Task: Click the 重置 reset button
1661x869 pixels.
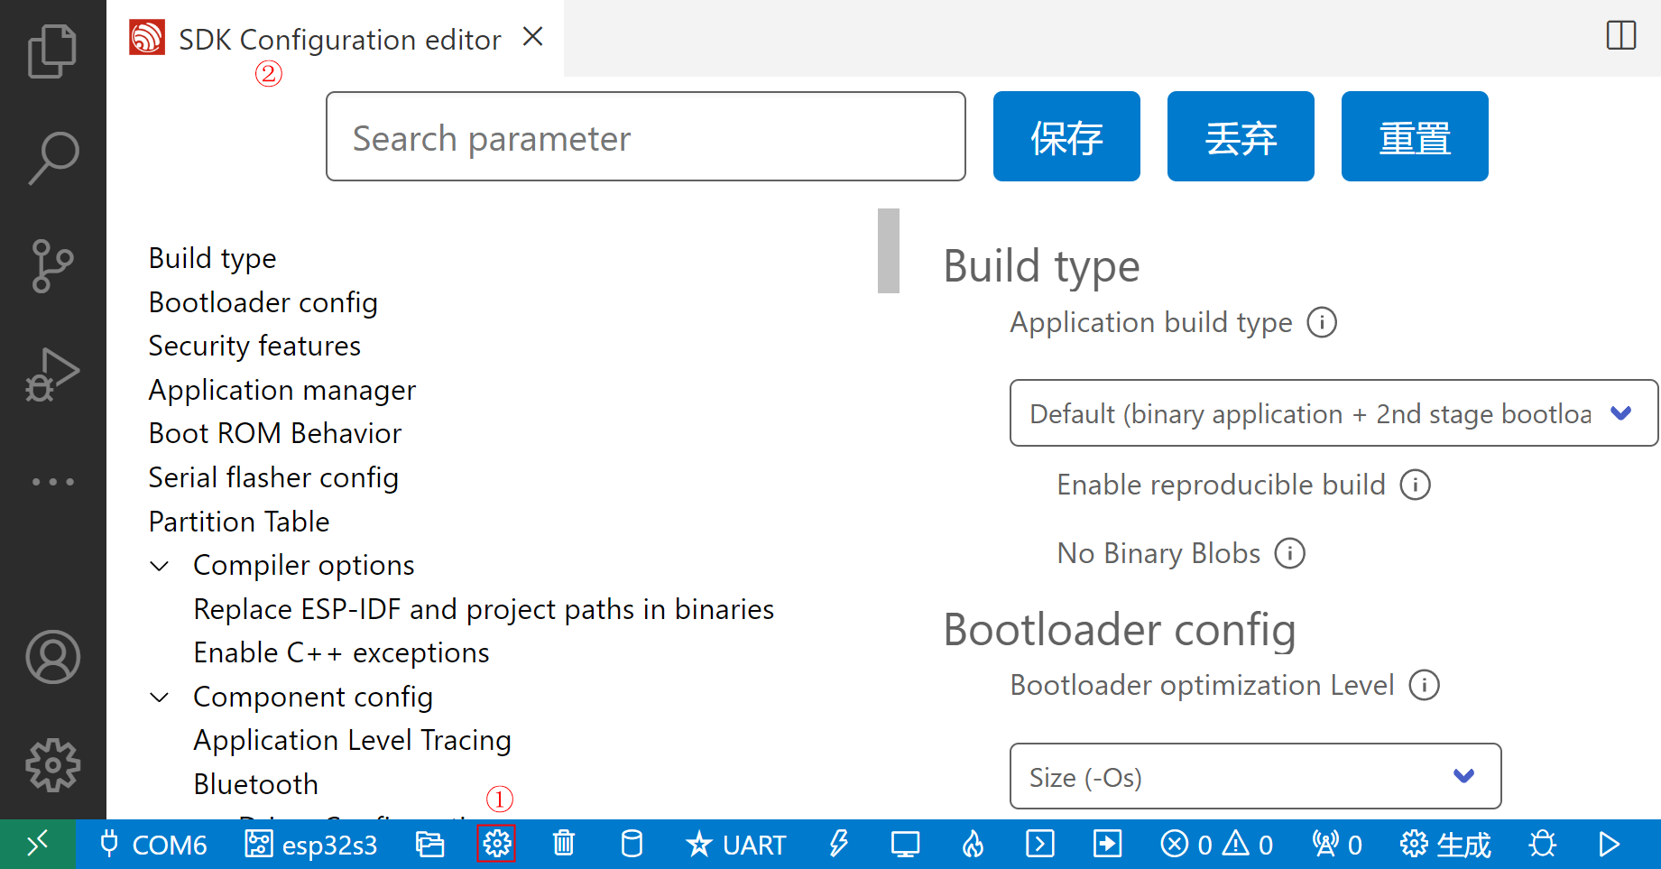Action: (x=1414, y=137)
